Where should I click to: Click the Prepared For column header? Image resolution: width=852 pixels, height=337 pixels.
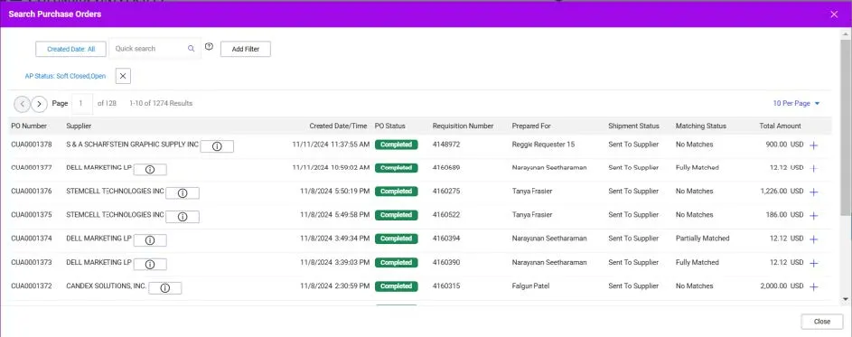click(x=531, y=126)
